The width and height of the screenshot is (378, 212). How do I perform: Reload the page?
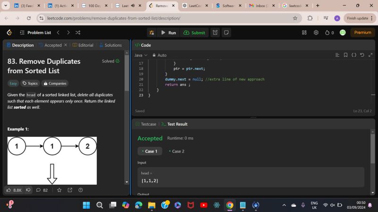(29, 18)
